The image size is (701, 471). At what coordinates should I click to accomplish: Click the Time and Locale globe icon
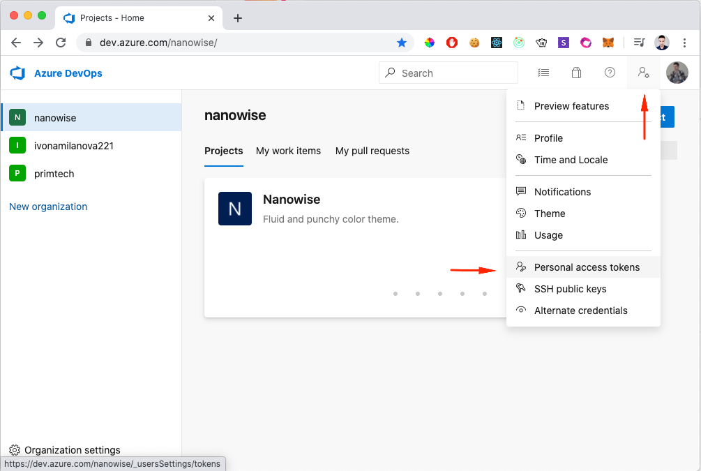pyautogui.click(x=521, y=159)
